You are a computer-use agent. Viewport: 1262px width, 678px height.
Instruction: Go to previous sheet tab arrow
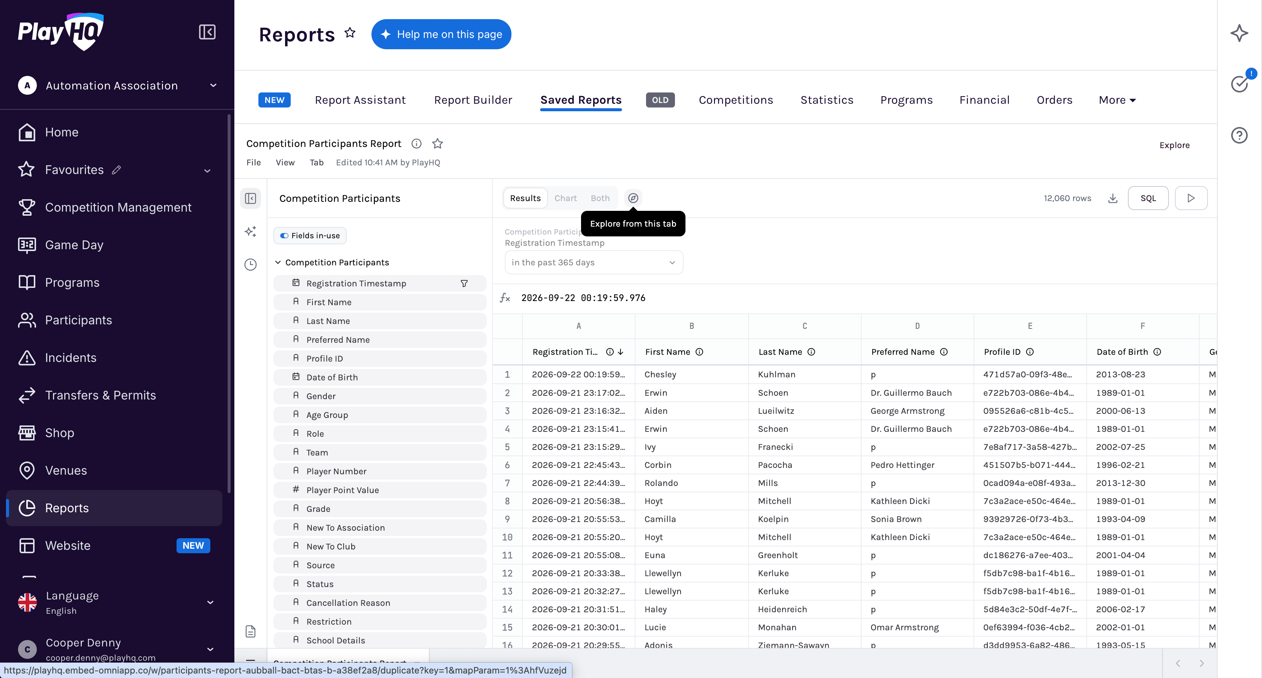[1178, 663]
